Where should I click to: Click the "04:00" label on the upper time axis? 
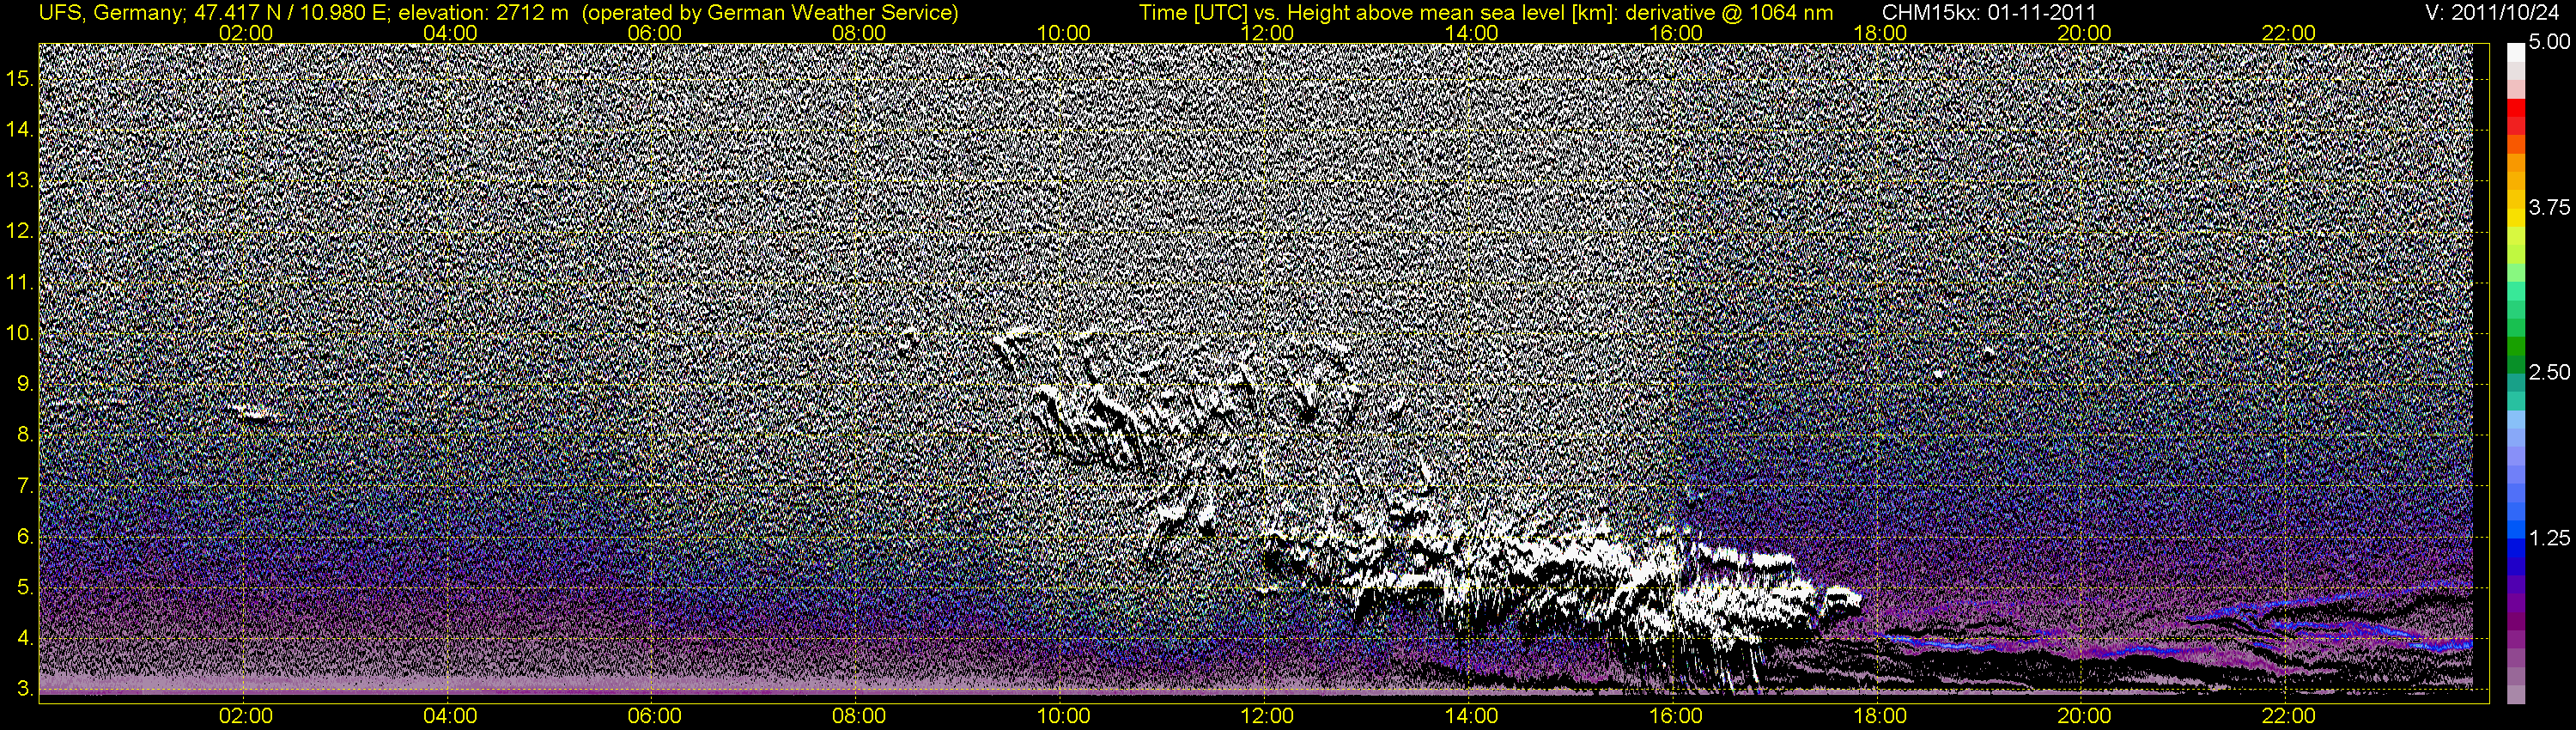pos(450,33)
